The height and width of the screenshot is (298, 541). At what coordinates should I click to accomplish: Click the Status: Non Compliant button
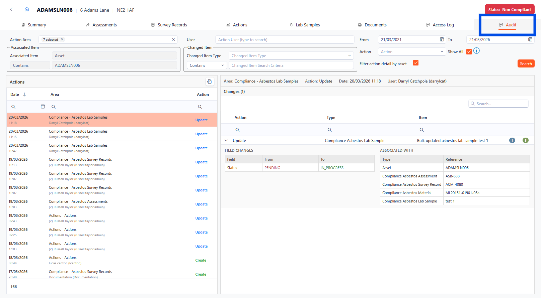[509, 10]
